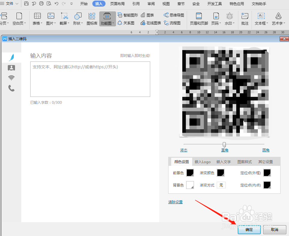Image resolution: width=289 pixels, height=236 pixels.
Task: Click the 水印 watermark icon
Action: pos(229,16)
